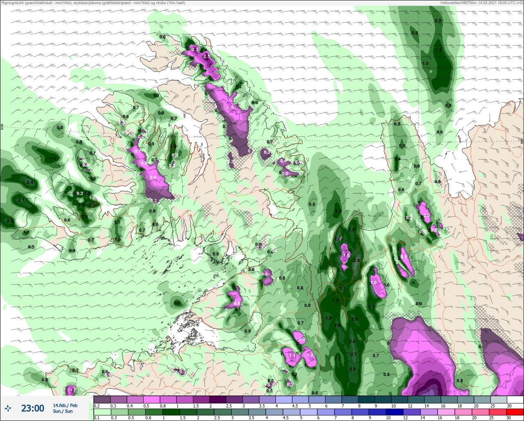Screen dimensions: 524x421
Task: Click the 'N99' label on the left map edge
Action: click(2, 127)
